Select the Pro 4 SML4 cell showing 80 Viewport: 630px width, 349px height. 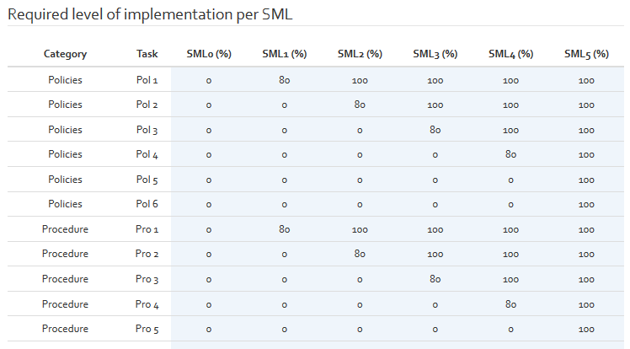click(510, 304)
